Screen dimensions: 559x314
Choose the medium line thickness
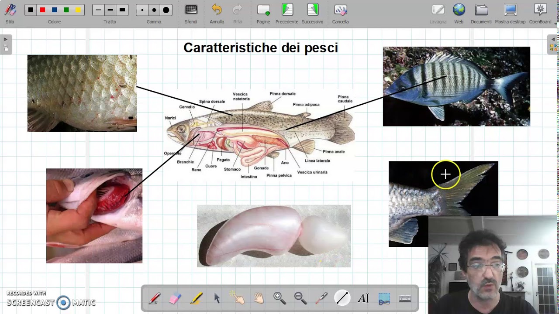[110, 10]
